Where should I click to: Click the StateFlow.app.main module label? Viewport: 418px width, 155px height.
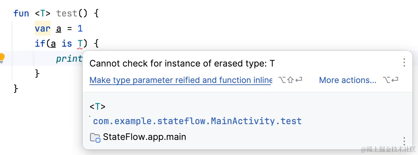(x=144, y=137)
